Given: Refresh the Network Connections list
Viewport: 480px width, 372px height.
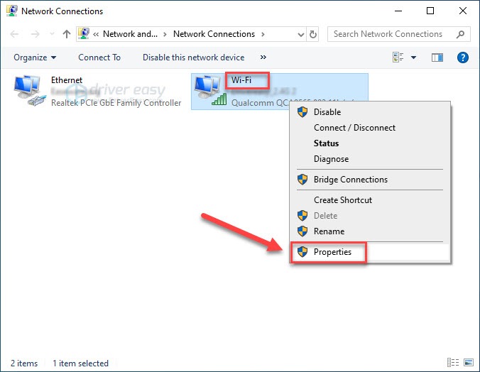Looking at the screenshot, I should tap(314, 34).
